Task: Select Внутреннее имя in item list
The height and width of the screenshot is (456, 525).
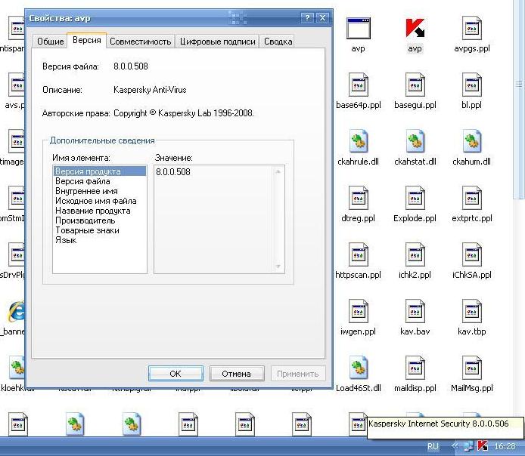Action: tap(99, 191)
